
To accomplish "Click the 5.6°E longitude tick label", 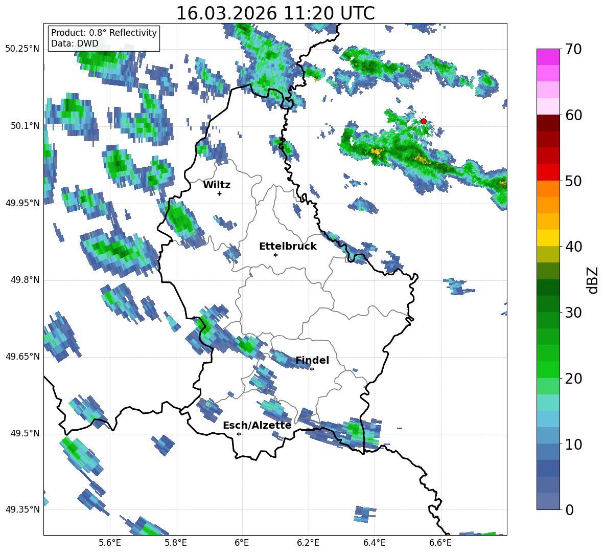I will click(110, 543).
